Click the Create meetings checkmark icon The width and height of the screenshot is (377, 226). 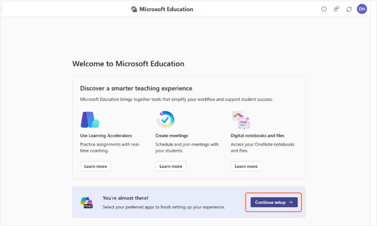(165, 120)
